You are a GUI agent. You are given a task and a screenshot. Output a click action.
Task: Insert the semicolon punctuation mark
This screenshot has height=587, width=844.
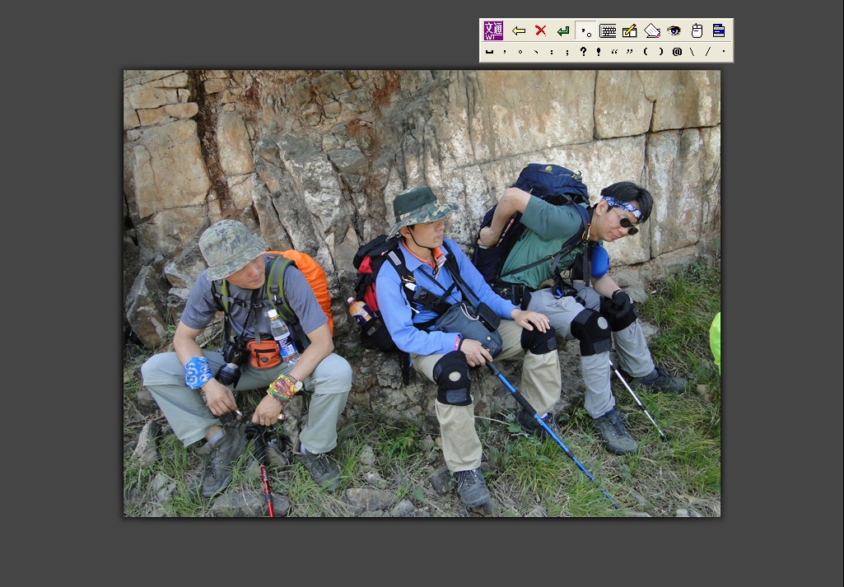(567, 52)
